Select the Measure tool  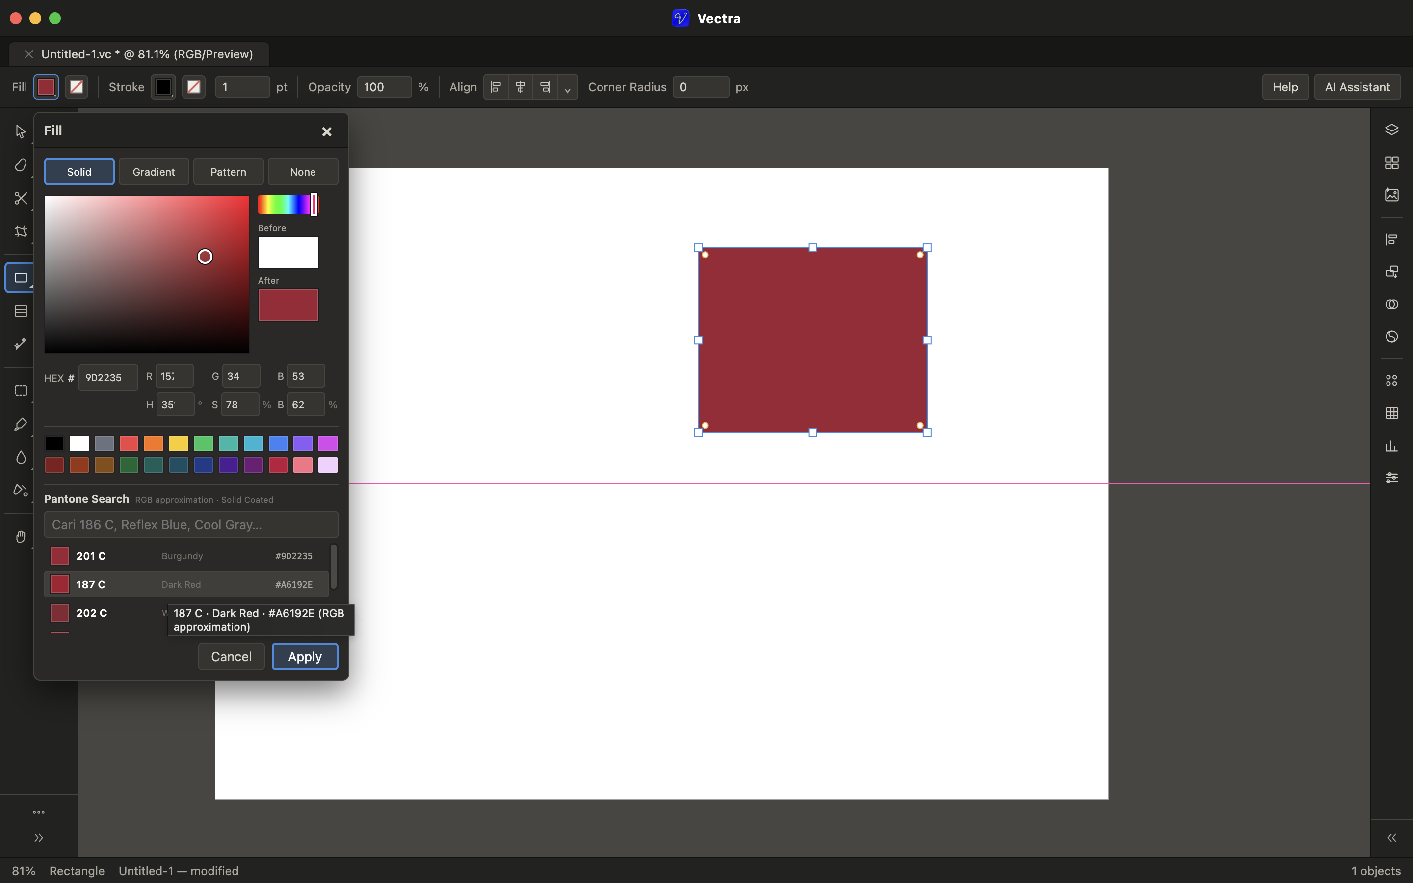(x=21, y=344)
